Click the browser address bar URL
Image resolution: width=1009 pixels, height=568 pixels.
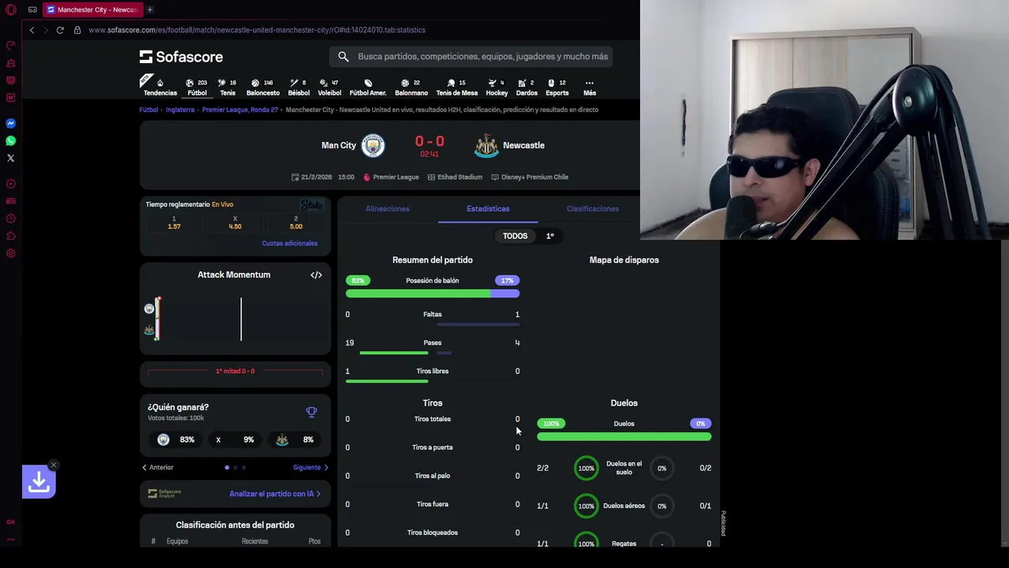coord(257,30)
